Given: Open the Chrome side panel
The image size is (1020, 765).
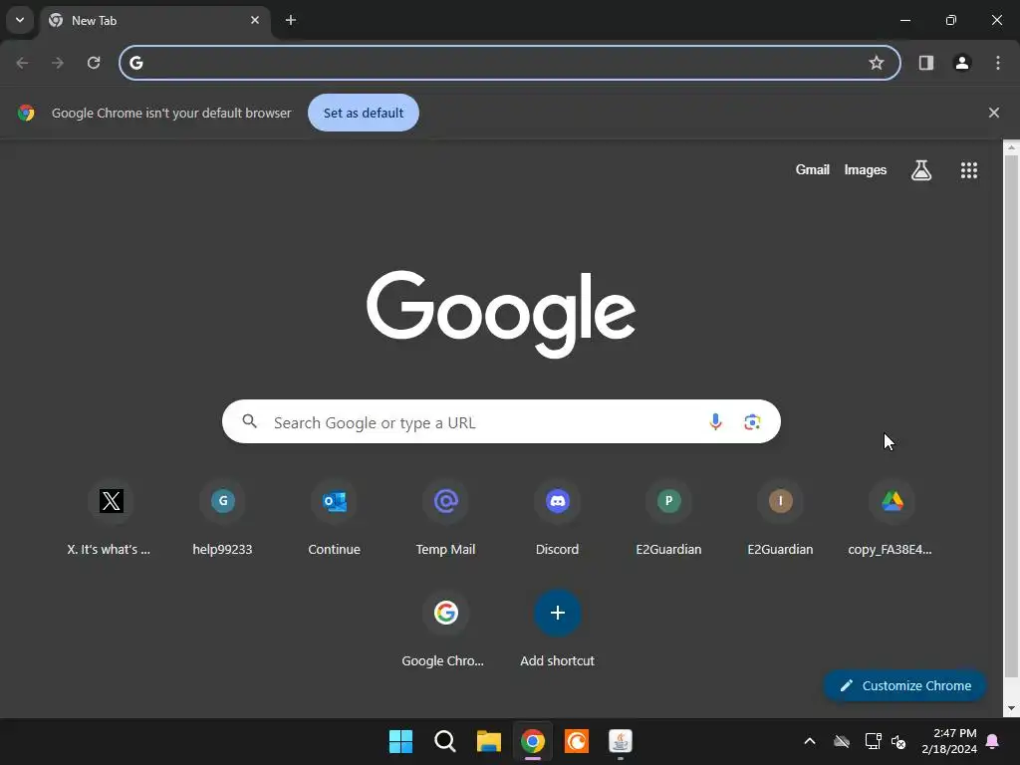Looking at the screenshot, I should click(925, 63).
